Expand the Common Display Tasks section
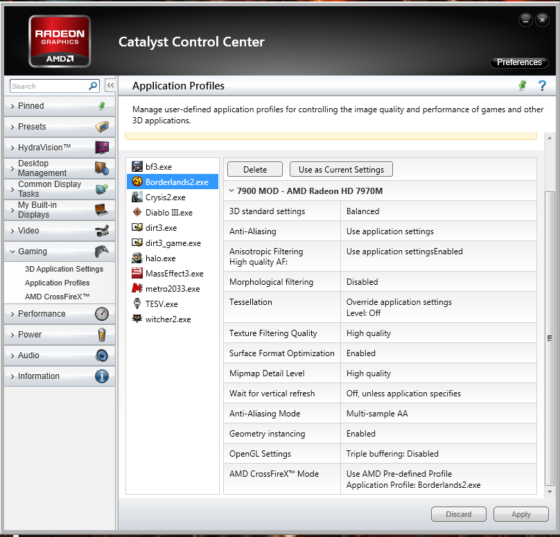 [12, 189]
